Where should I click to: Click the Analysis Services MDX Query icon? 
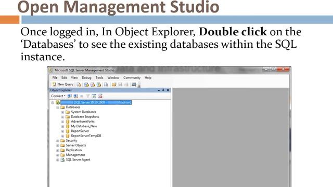pos(86,84)
